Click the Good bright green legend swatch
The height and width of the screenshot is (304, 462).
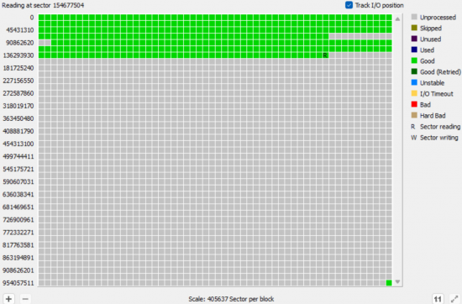coord(414,60)
